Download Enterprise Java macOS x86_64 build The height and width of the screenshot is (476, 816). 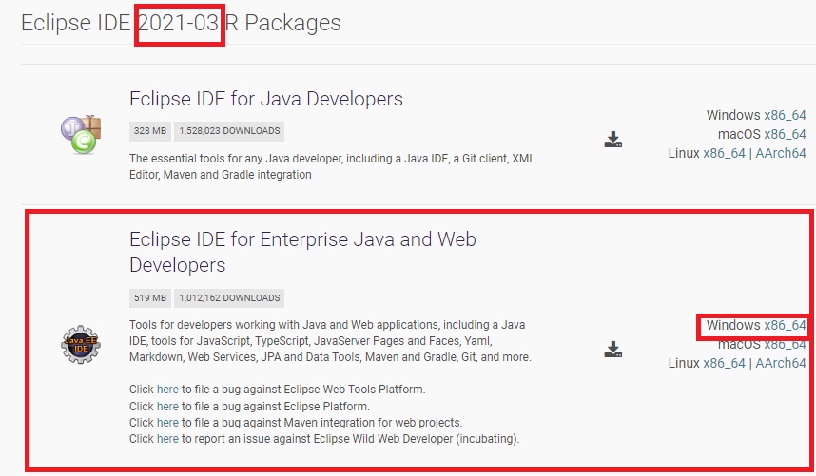coord(785,344)
